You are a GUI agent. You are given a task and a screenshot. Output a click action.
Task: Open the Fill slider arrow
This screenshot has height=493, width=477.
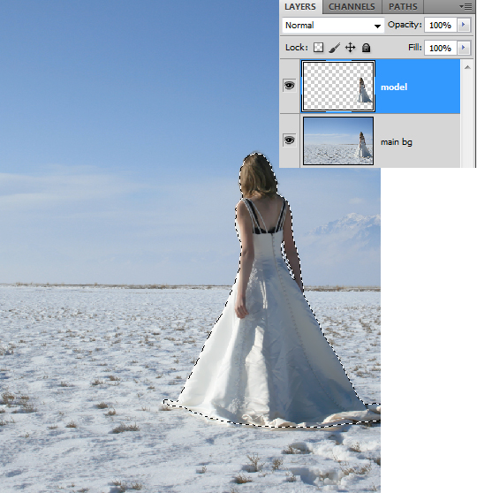(x=463, y=48)
